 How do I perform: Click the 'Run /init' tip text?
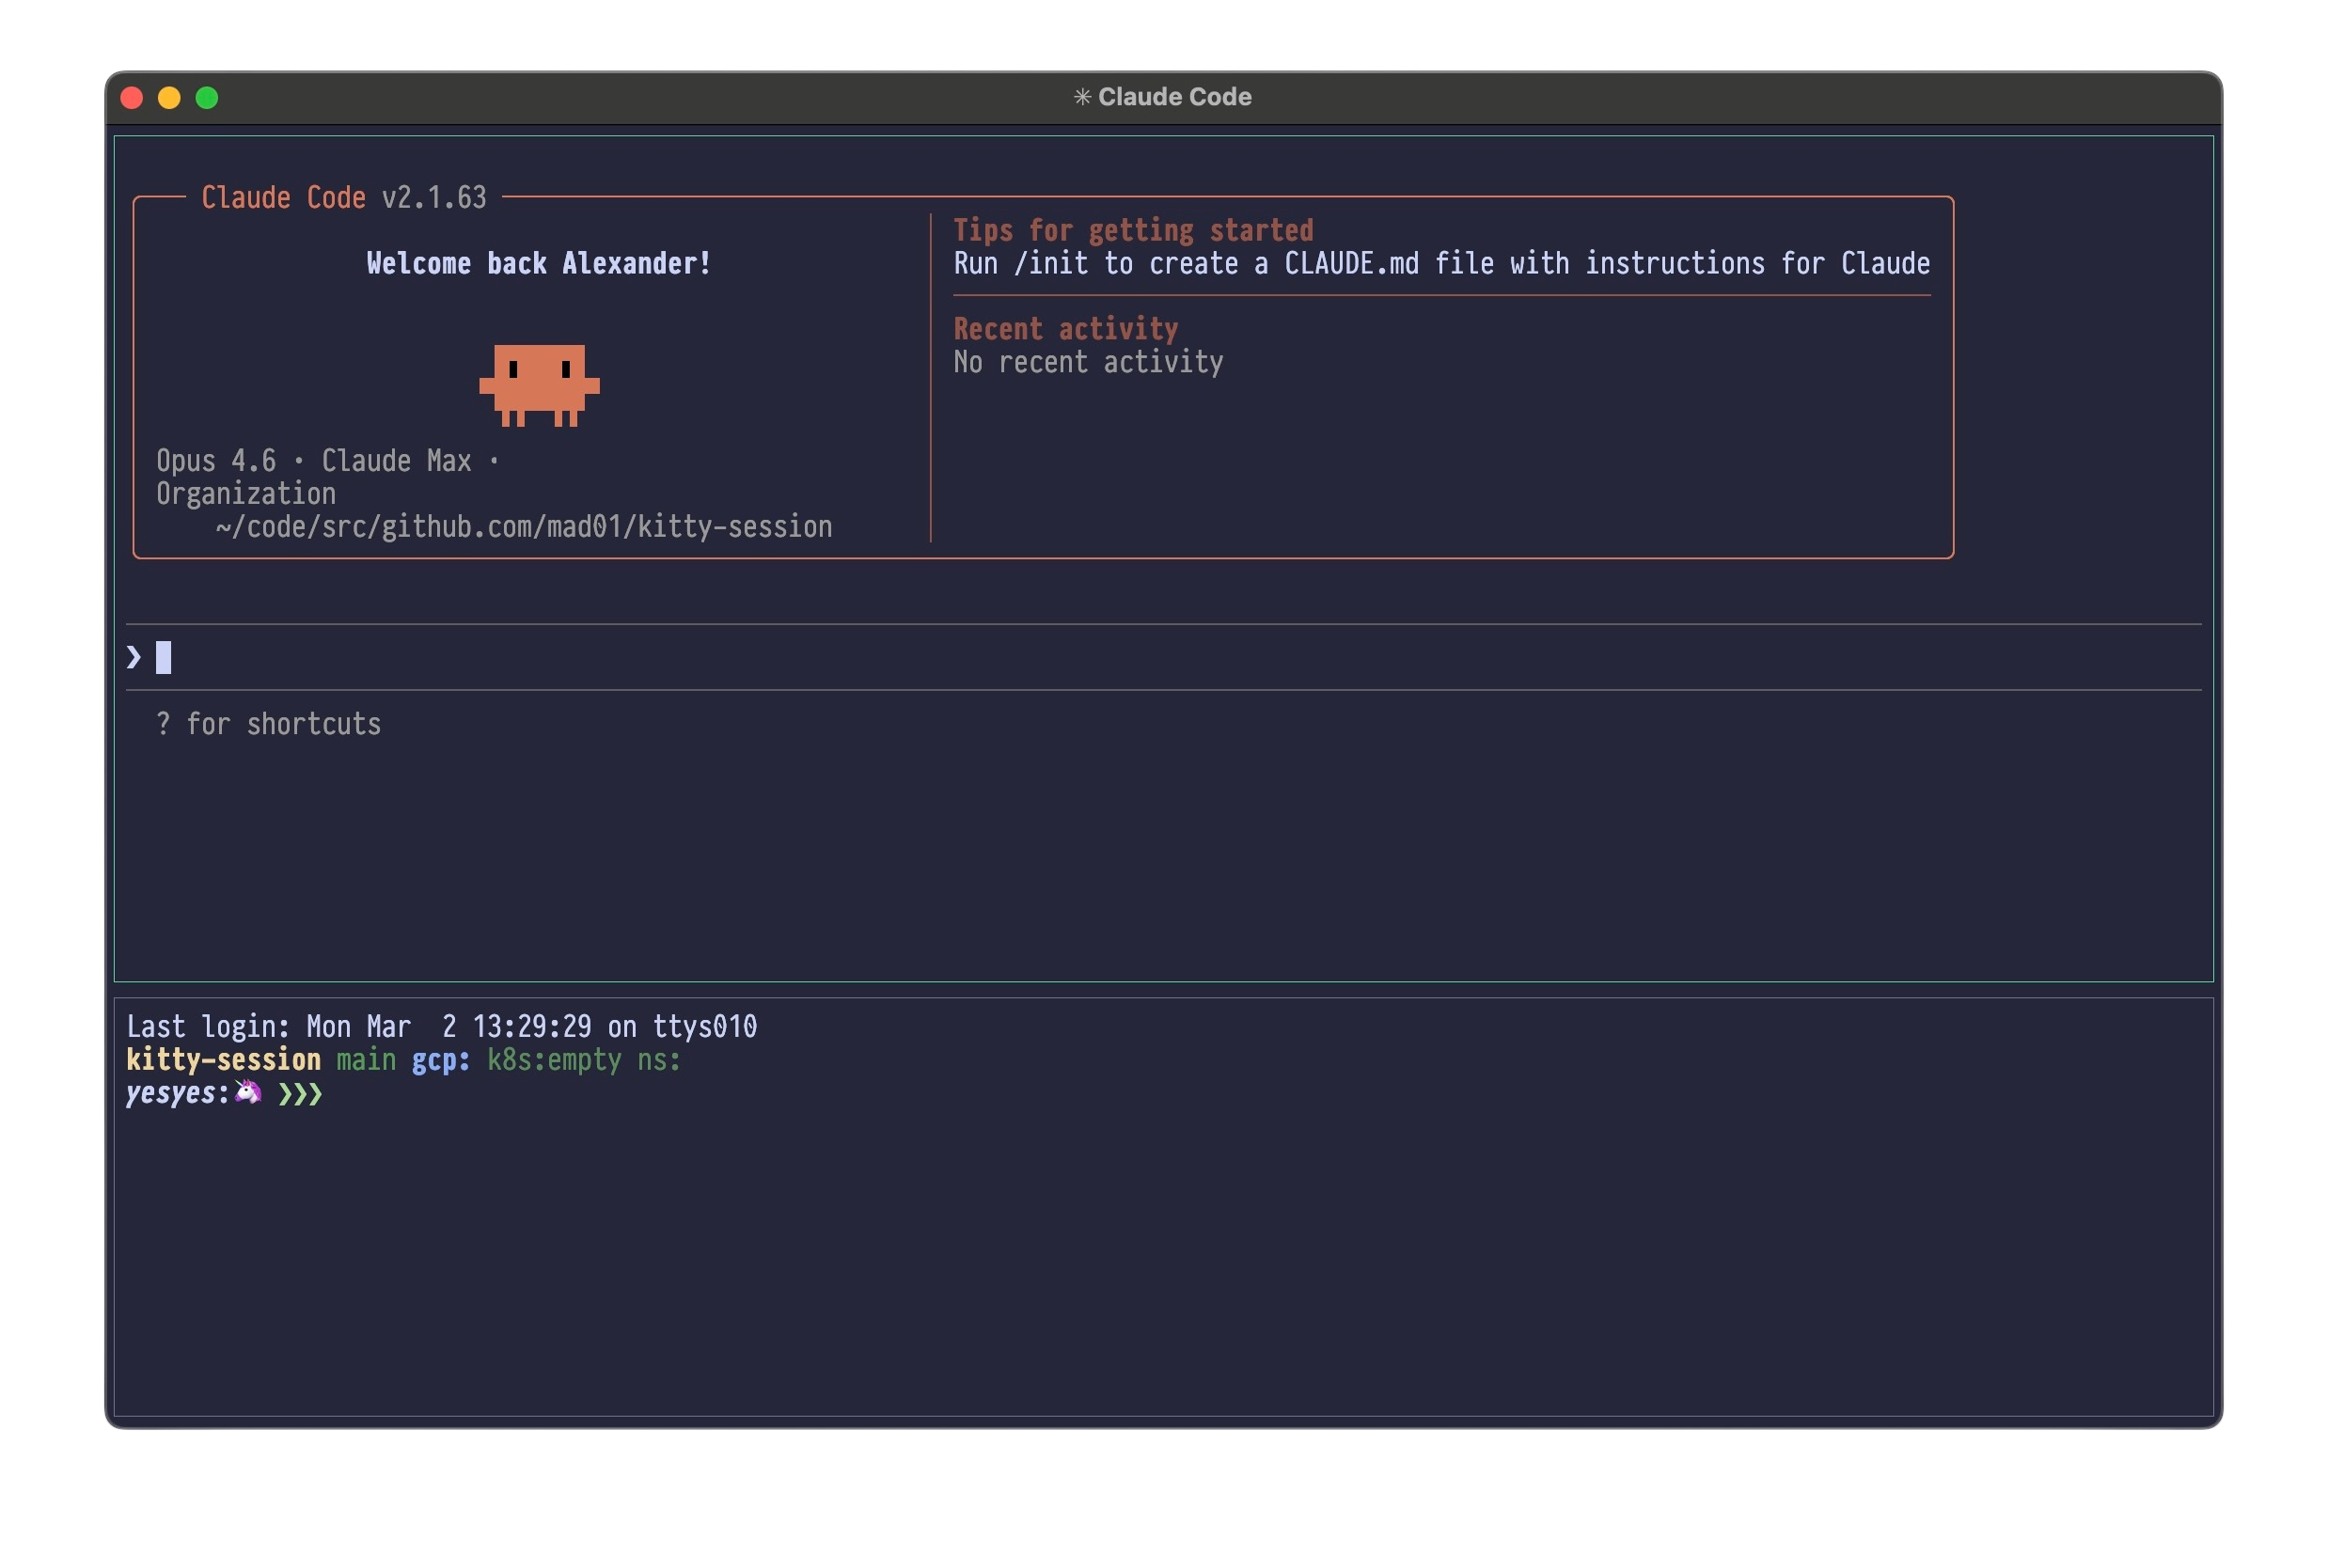tap(1440, 263)
